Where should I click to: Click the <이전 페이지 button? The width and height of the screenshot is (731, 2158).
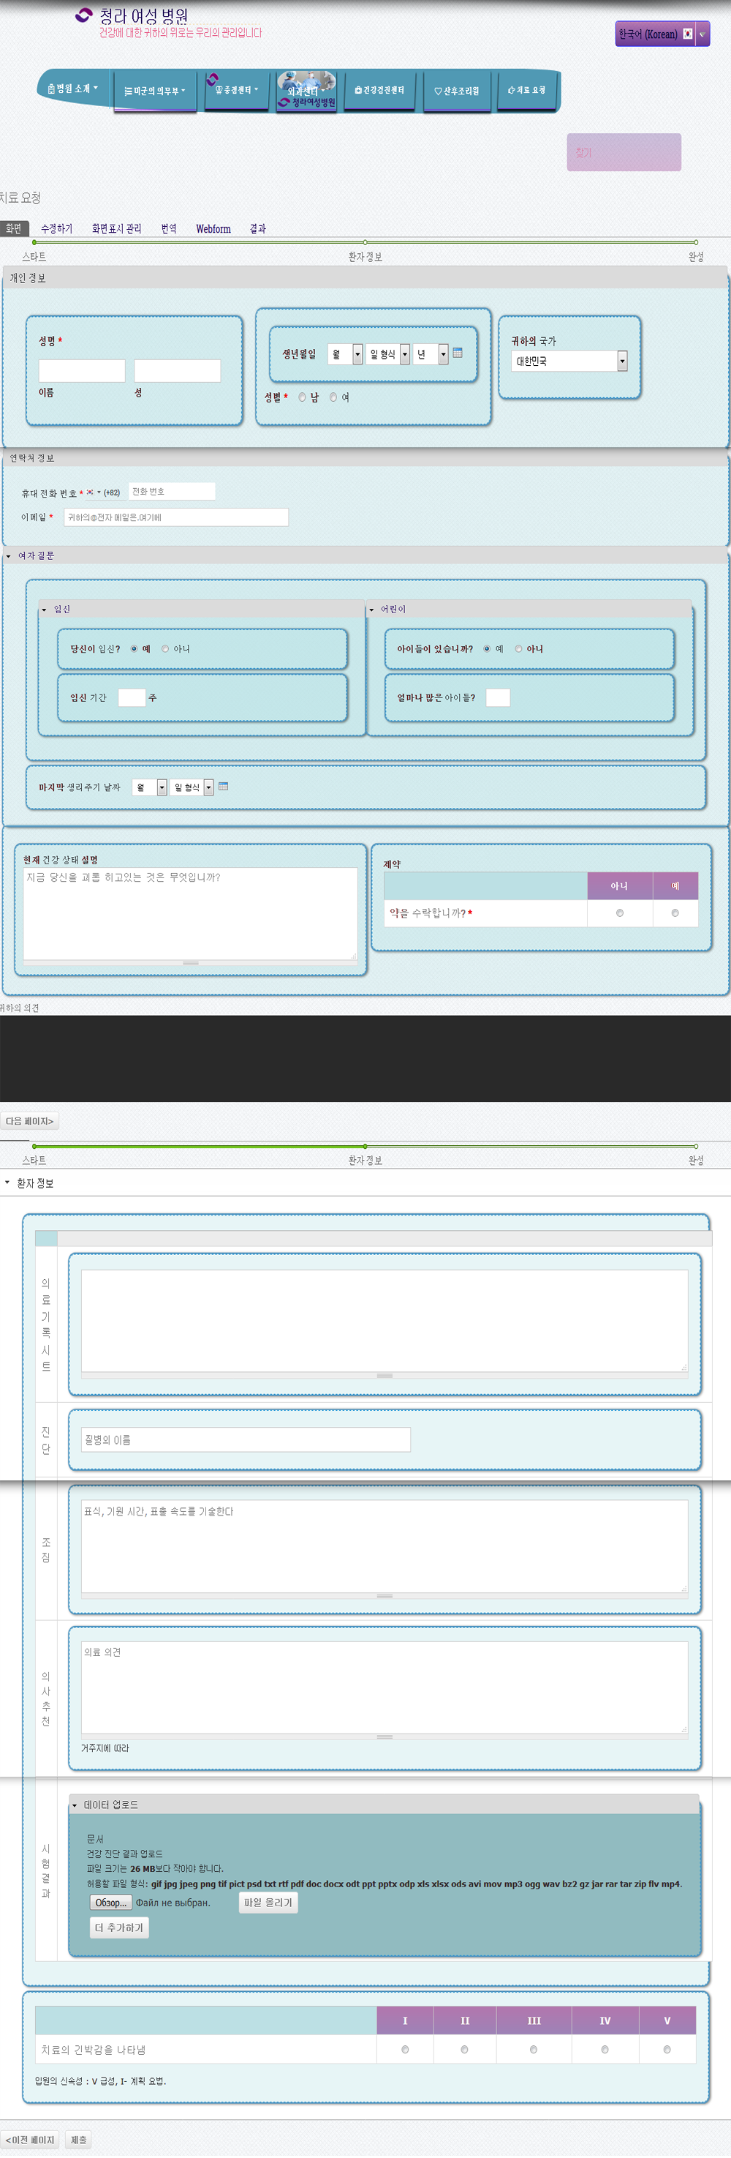click(29, 2140)
